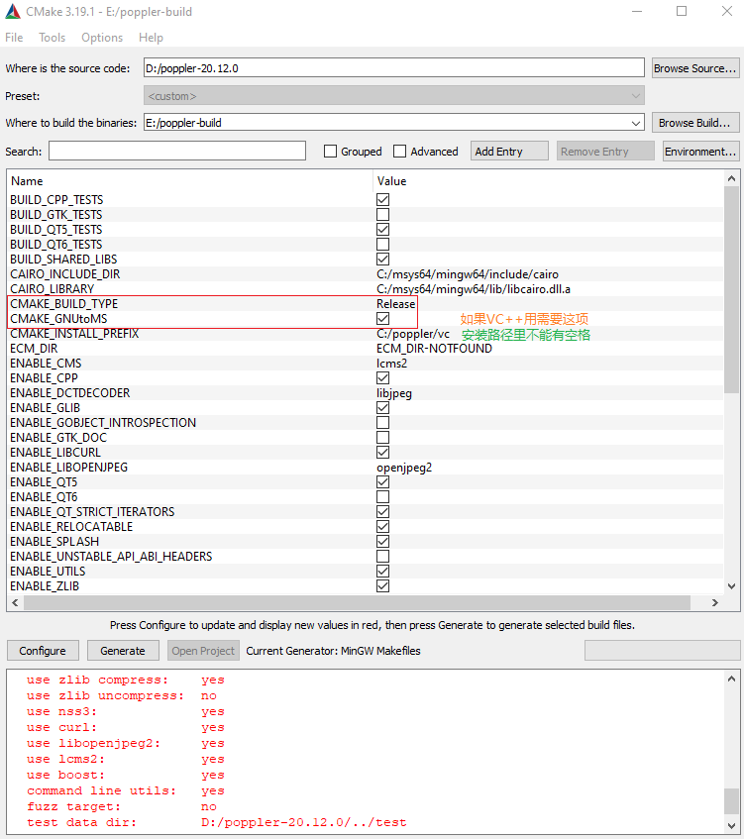Enable the BUILD_GTK_TESTS checkbox
The height and width of the screenshot is (839, 744).
click(x=382, y=215)
